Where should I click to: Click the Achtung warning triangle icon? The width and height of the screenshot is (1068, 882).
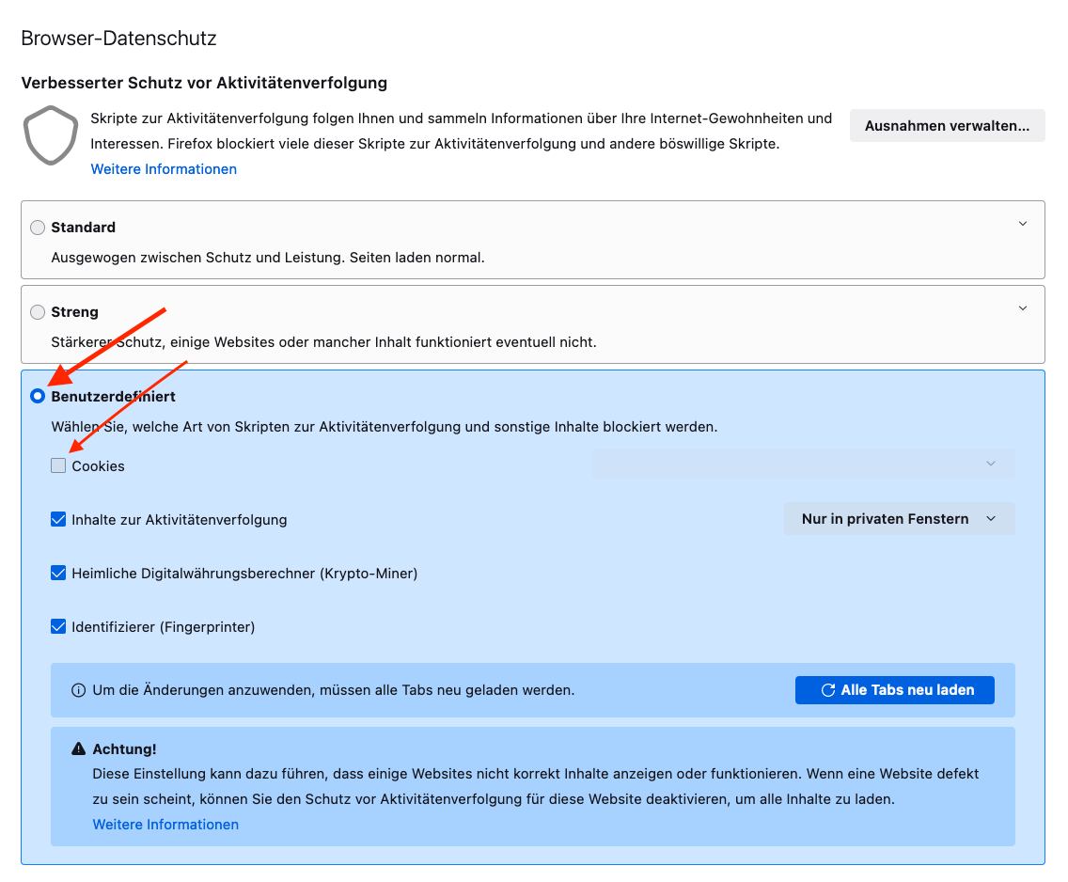pyautogui.click(x=78, y=749)
